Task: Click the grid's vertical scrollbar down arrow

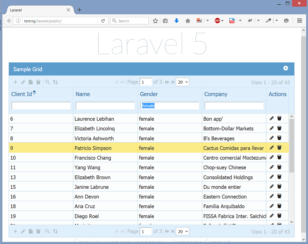Action: pos(292,222)
